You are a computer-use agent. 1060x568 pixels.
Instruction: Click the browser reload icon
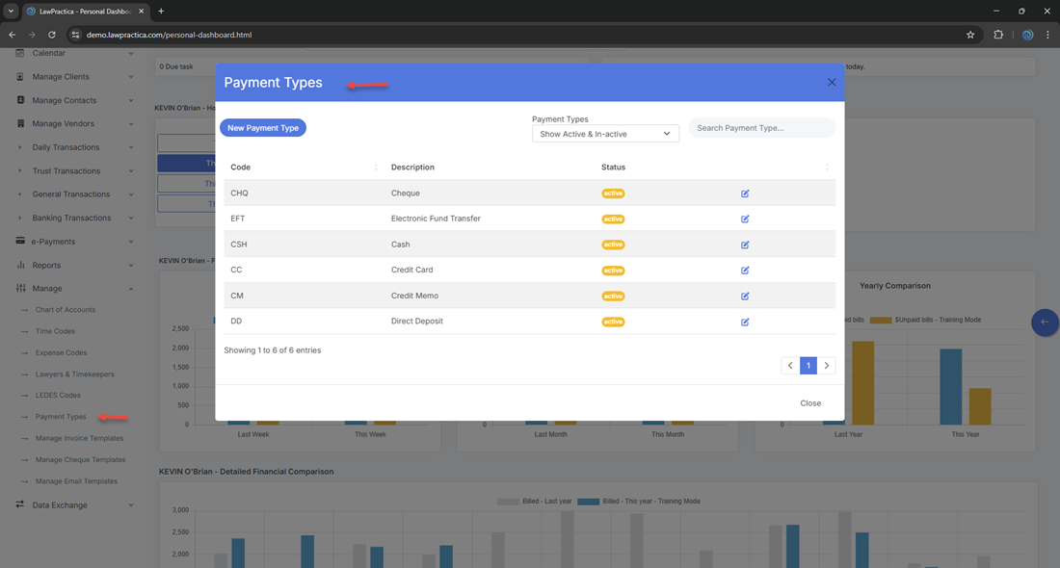pos(52,35)
